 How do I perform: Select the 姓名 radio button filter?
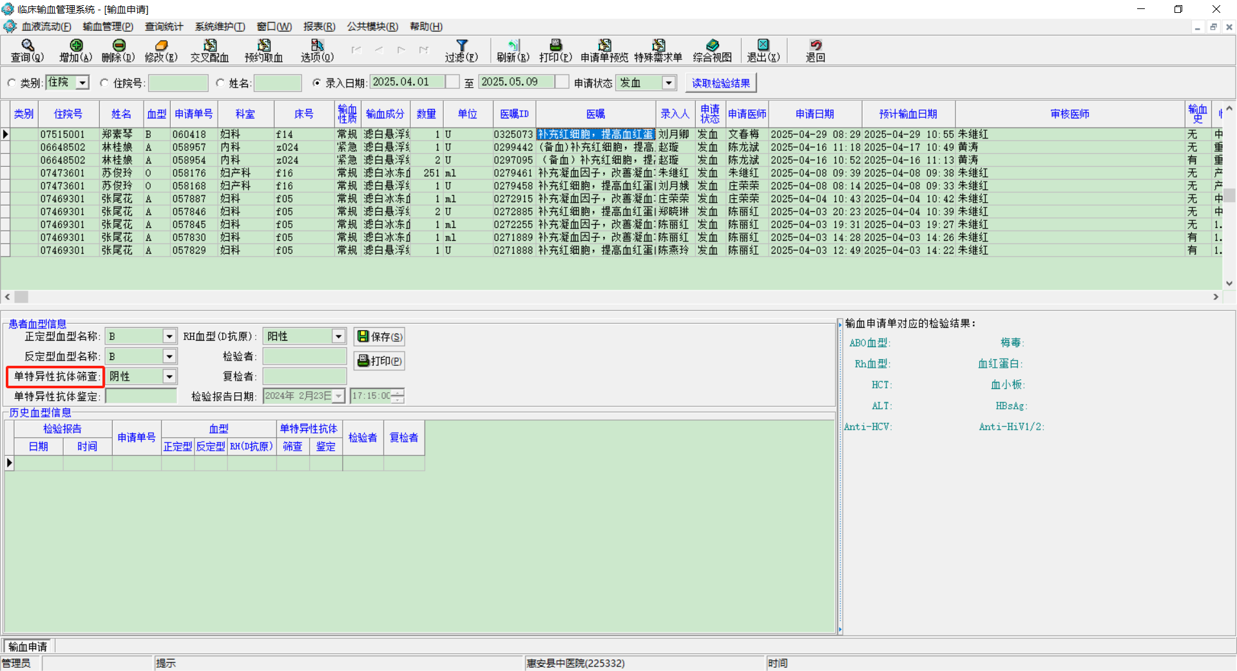[x=220, y=83]
